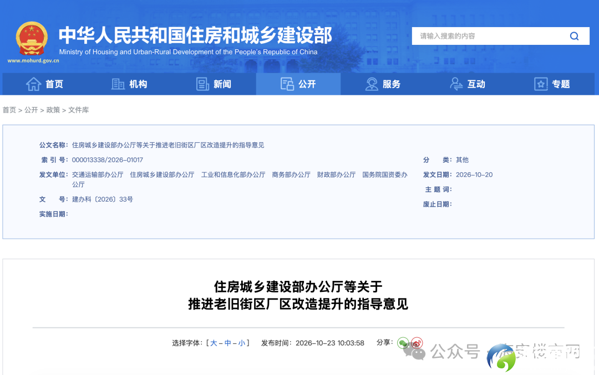
Task: Share the article via WeChat icon
Action: (403, 343)
